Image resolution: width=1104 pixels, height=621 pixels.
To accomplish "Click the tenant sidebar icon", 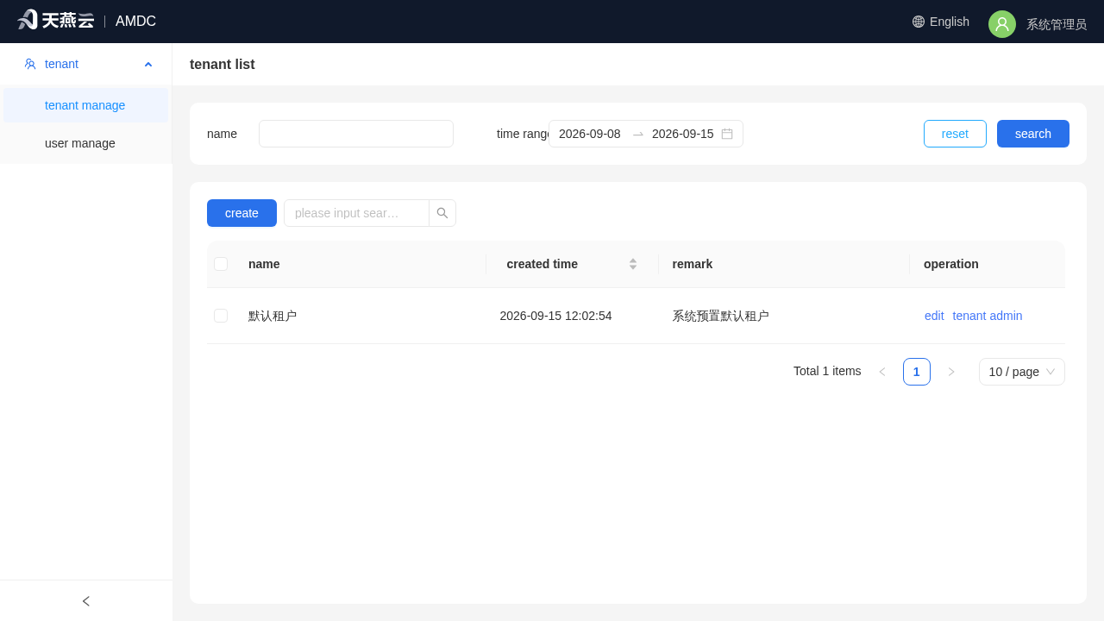I will [30, 64].
